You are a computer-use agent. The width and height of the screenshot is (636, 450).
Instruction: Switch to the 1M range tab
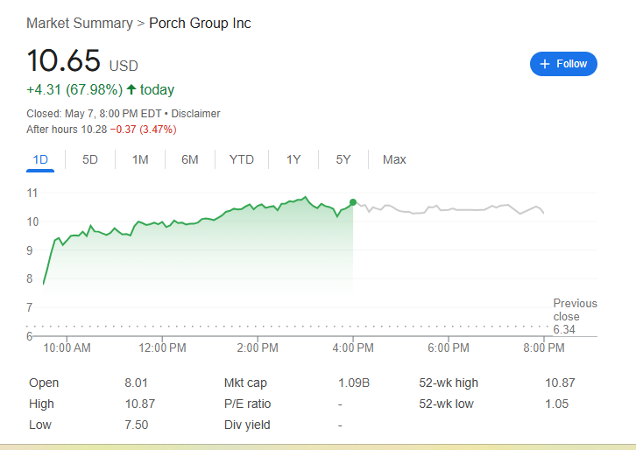[140, 159]
